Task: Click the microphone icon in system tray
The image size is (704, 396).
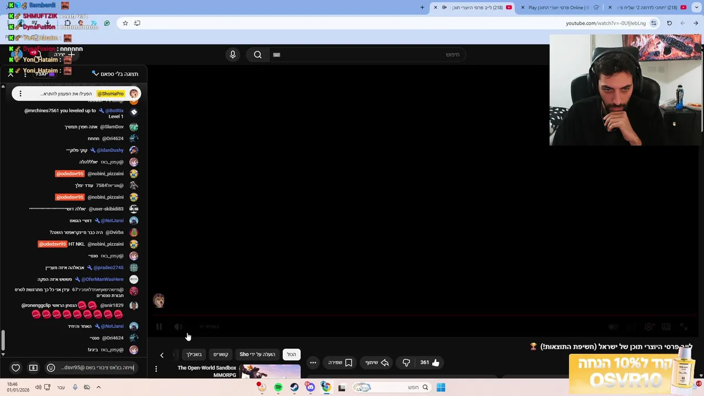Action: point(75,387)
